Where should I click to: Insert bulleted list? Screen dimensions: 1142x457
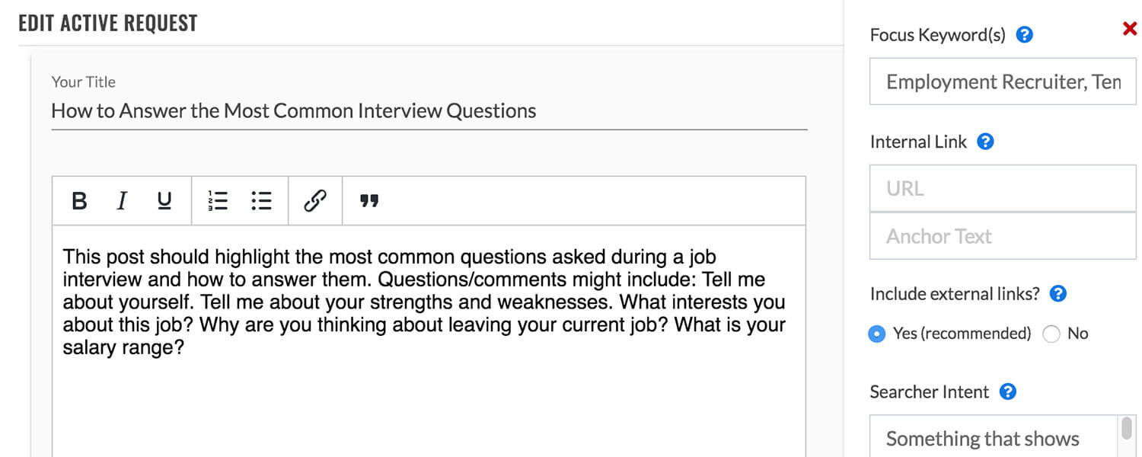pos(261,201)
